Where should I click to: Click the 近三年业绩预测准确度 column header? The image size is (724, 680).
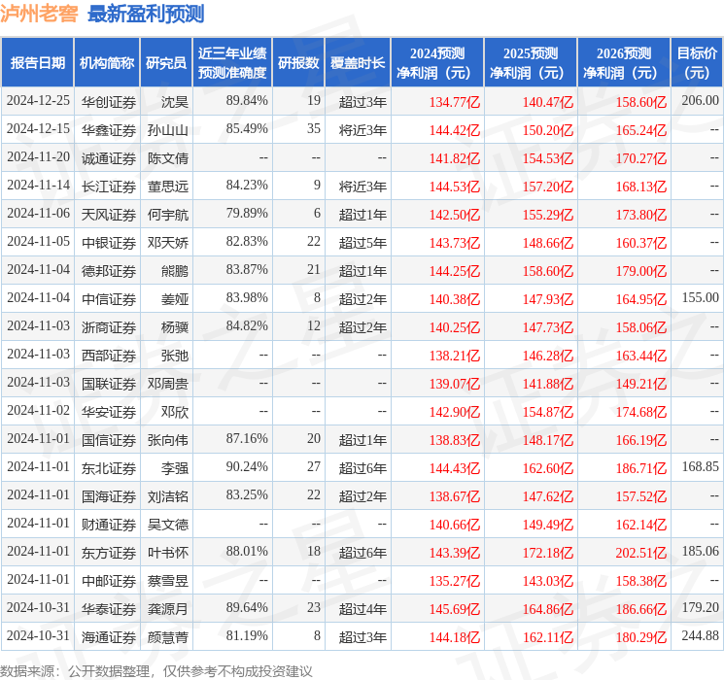(x=232, y=63)
